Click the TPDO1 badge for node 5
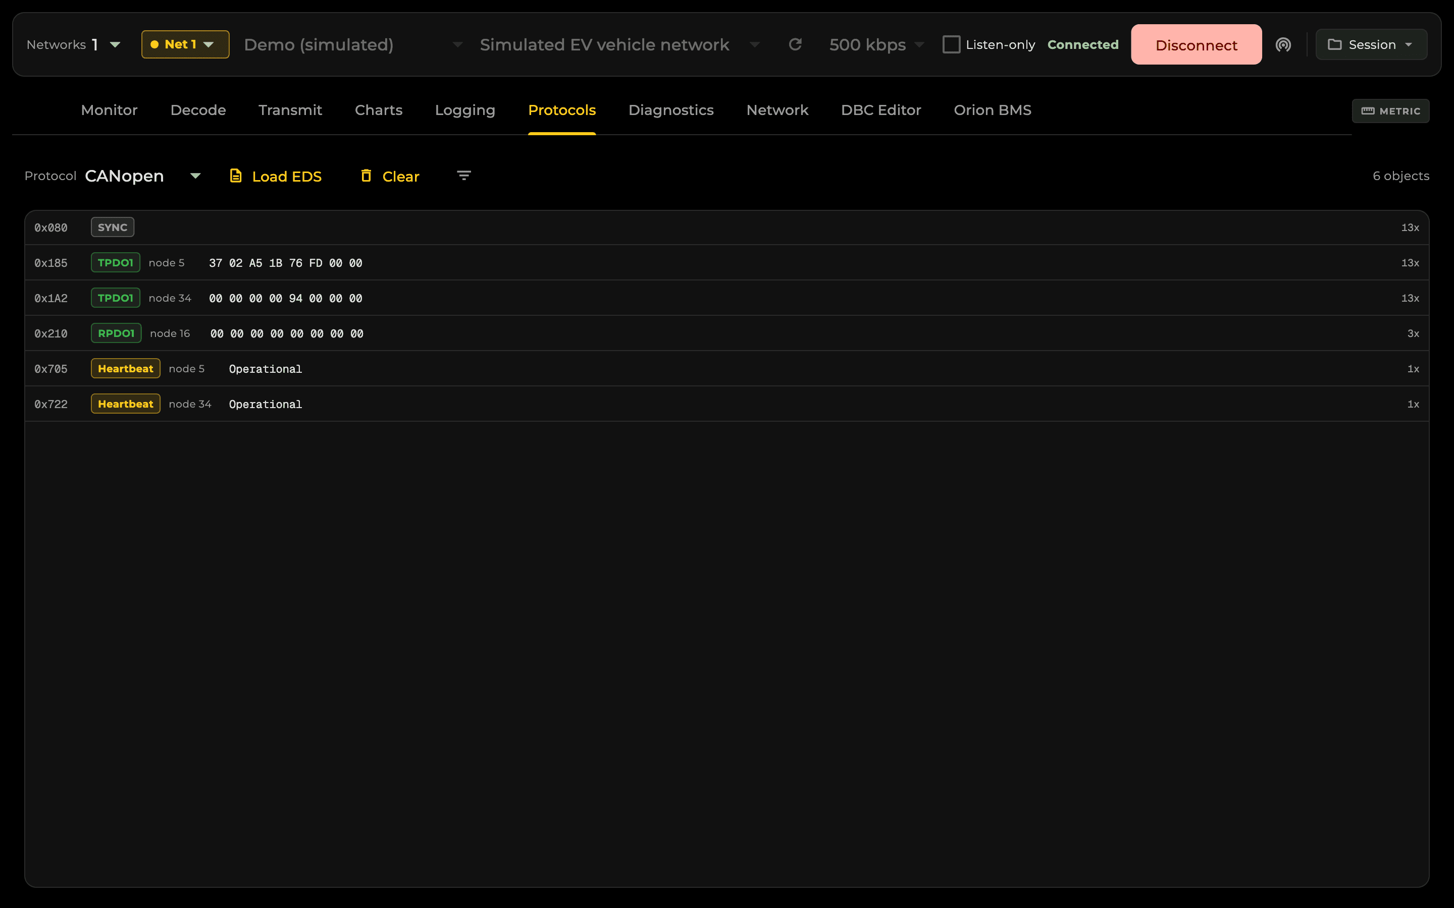The width and height of the screenshot is (1454, 908). coord(115,262)
